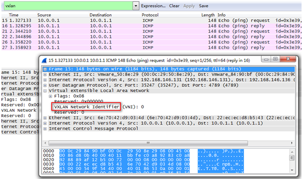
Task: Expand inner Ethernet II 6e:70:42:d9:03:4d node
Action: click(x=45, y=118)
